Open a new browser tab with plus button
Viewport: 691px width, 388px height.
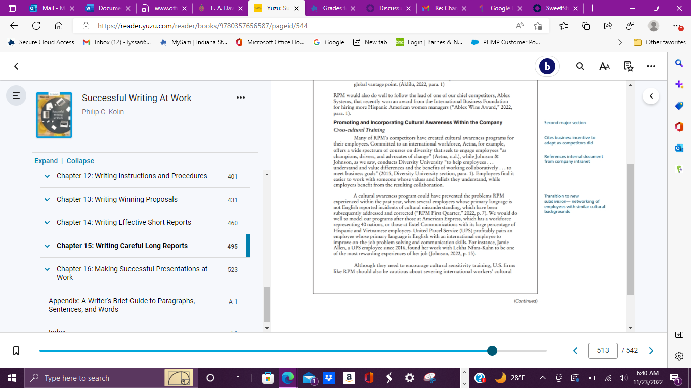[x=593, y=8]
